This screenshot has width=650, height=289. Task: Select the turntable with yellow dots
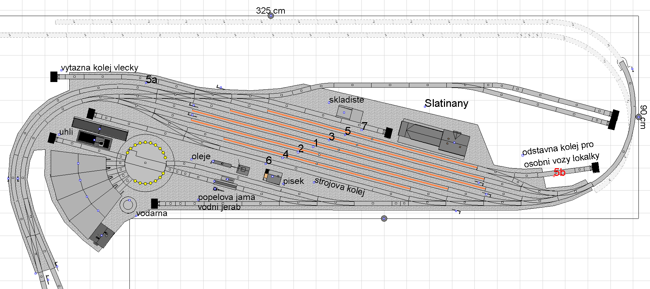[x=146, y=163]
